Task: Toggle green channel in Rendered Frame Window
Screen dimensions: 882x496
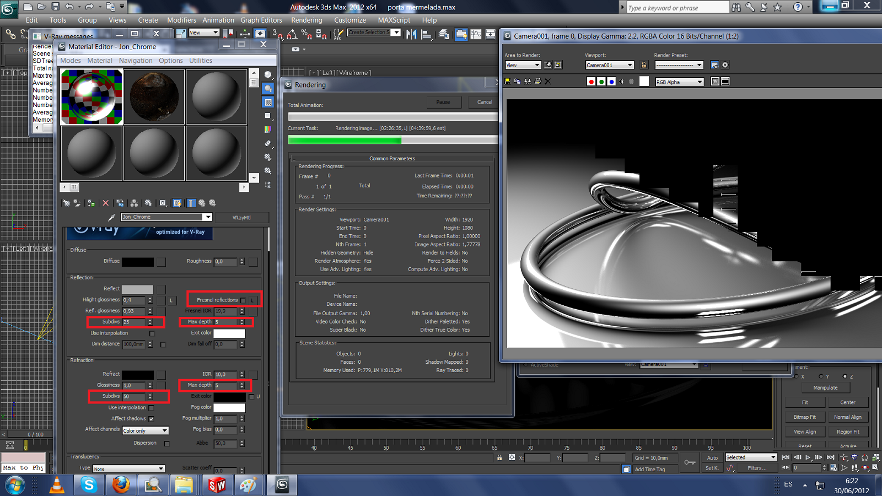Action: (x=601, y=82)
